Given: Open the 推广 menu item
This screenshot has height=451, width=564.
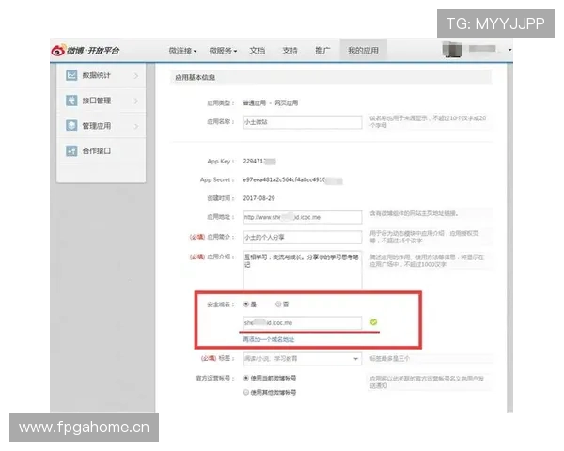Looking at the screenshot, I should (322, 51).
